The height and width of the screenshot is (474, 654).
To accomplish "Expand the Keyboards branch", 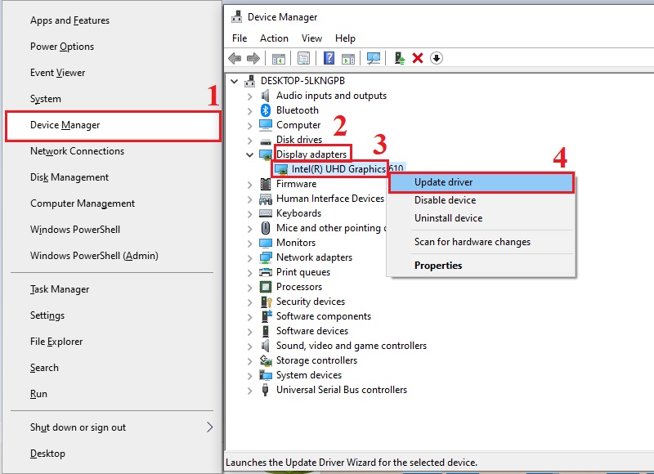I will click(x=249, y=214).
